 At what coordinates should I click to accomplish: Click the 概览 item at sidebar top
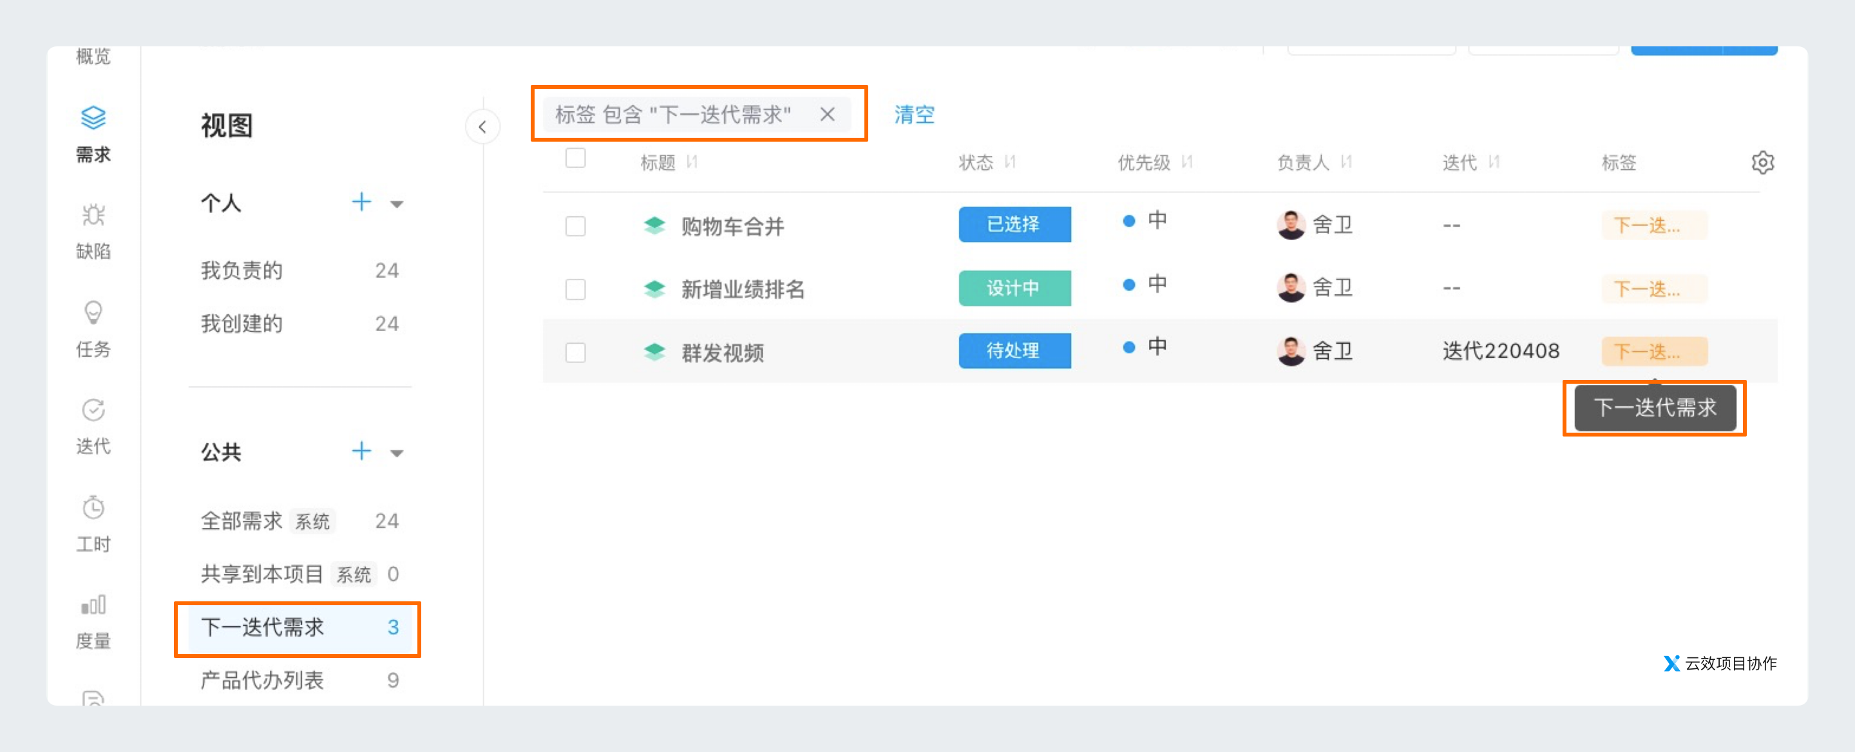click(93, 55)
